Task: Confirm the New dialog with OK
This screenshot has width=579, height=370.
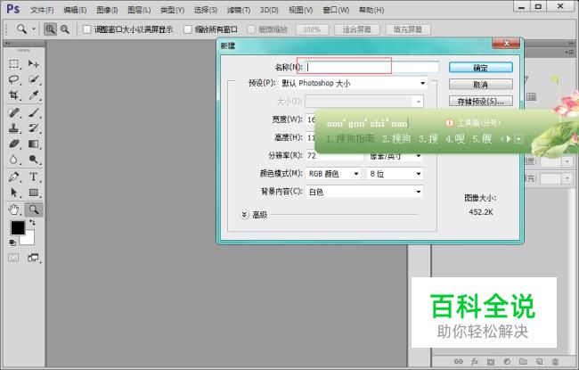Action: (480, 67)
